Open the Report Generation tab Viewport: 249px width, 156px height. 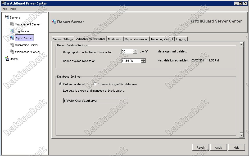[137, 39]
